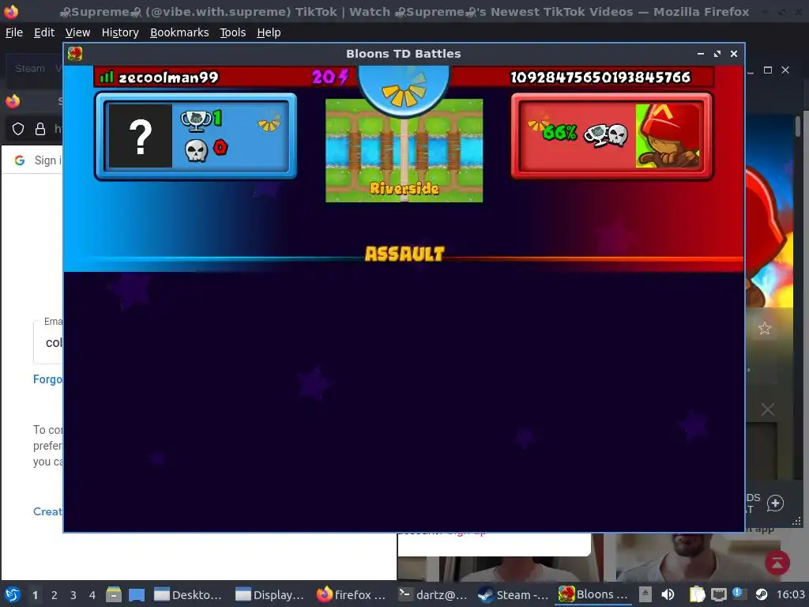Viewport: 809px width, 607px height.
Task: Open the Firefox Tools menu
Action: pos(233,32)
